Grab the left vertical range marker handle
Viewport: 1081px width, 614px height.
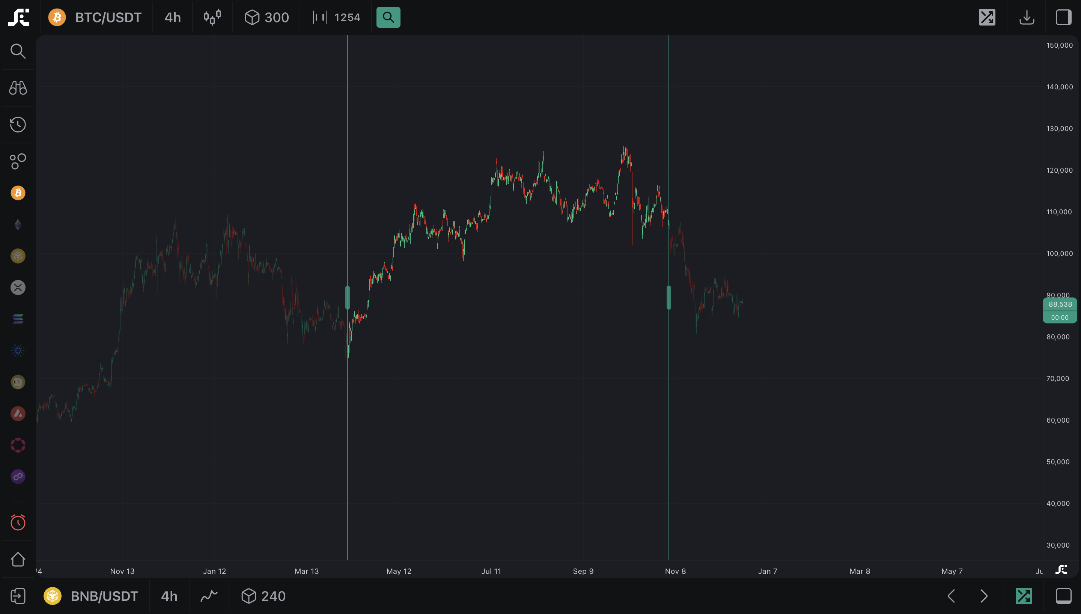coord(348,298)
